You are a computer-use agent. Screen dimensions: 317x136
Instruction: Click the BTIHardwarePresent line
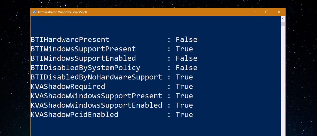click(x=114, y=40)
